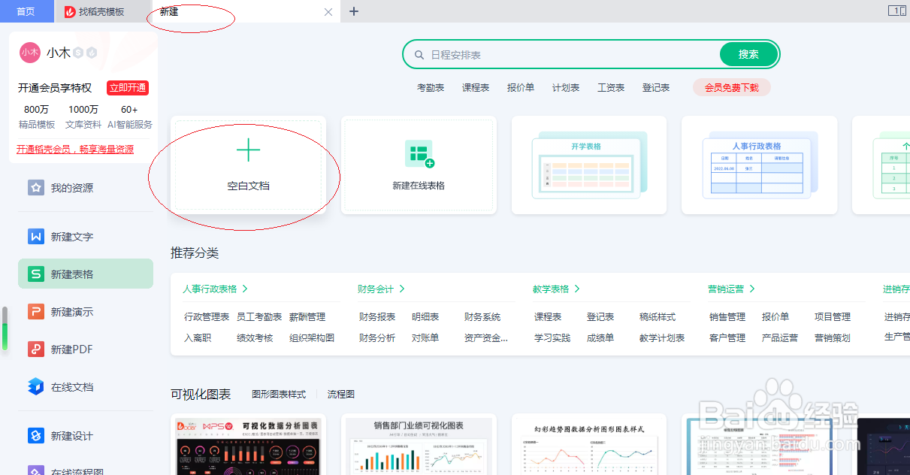910x475 pixels.
Task: Open 新建文字 in the sidebar
Action: point(86,237)
